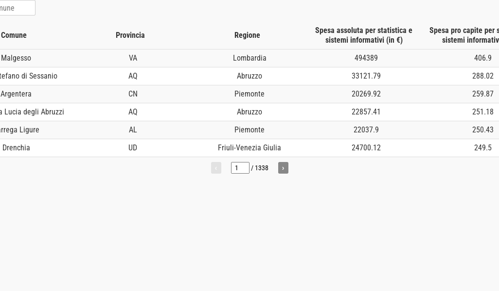Sort by Provincia column header
The height and width of the screenshot is (291, 499).
point(130,35)
